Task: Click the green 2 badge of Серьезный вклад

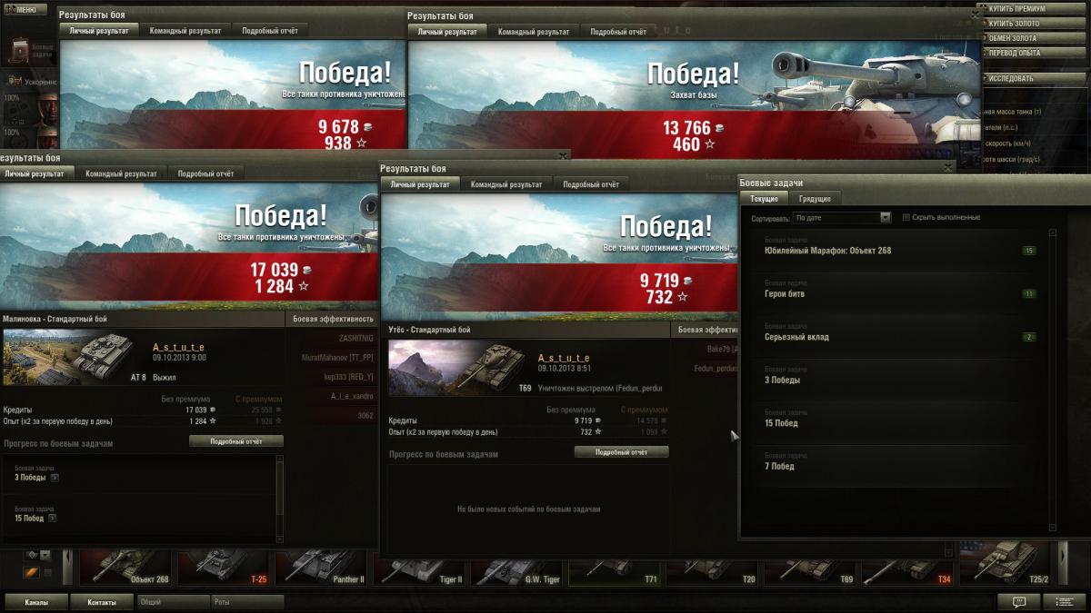Action: click(x=1029, y=337)
